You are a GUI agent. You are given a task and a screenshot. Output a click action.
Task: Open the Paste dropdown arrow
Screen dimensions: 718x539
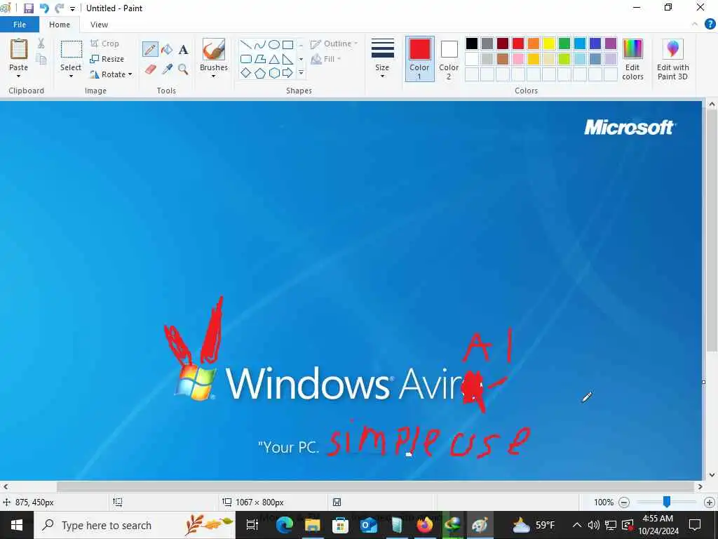coord(19,76)
